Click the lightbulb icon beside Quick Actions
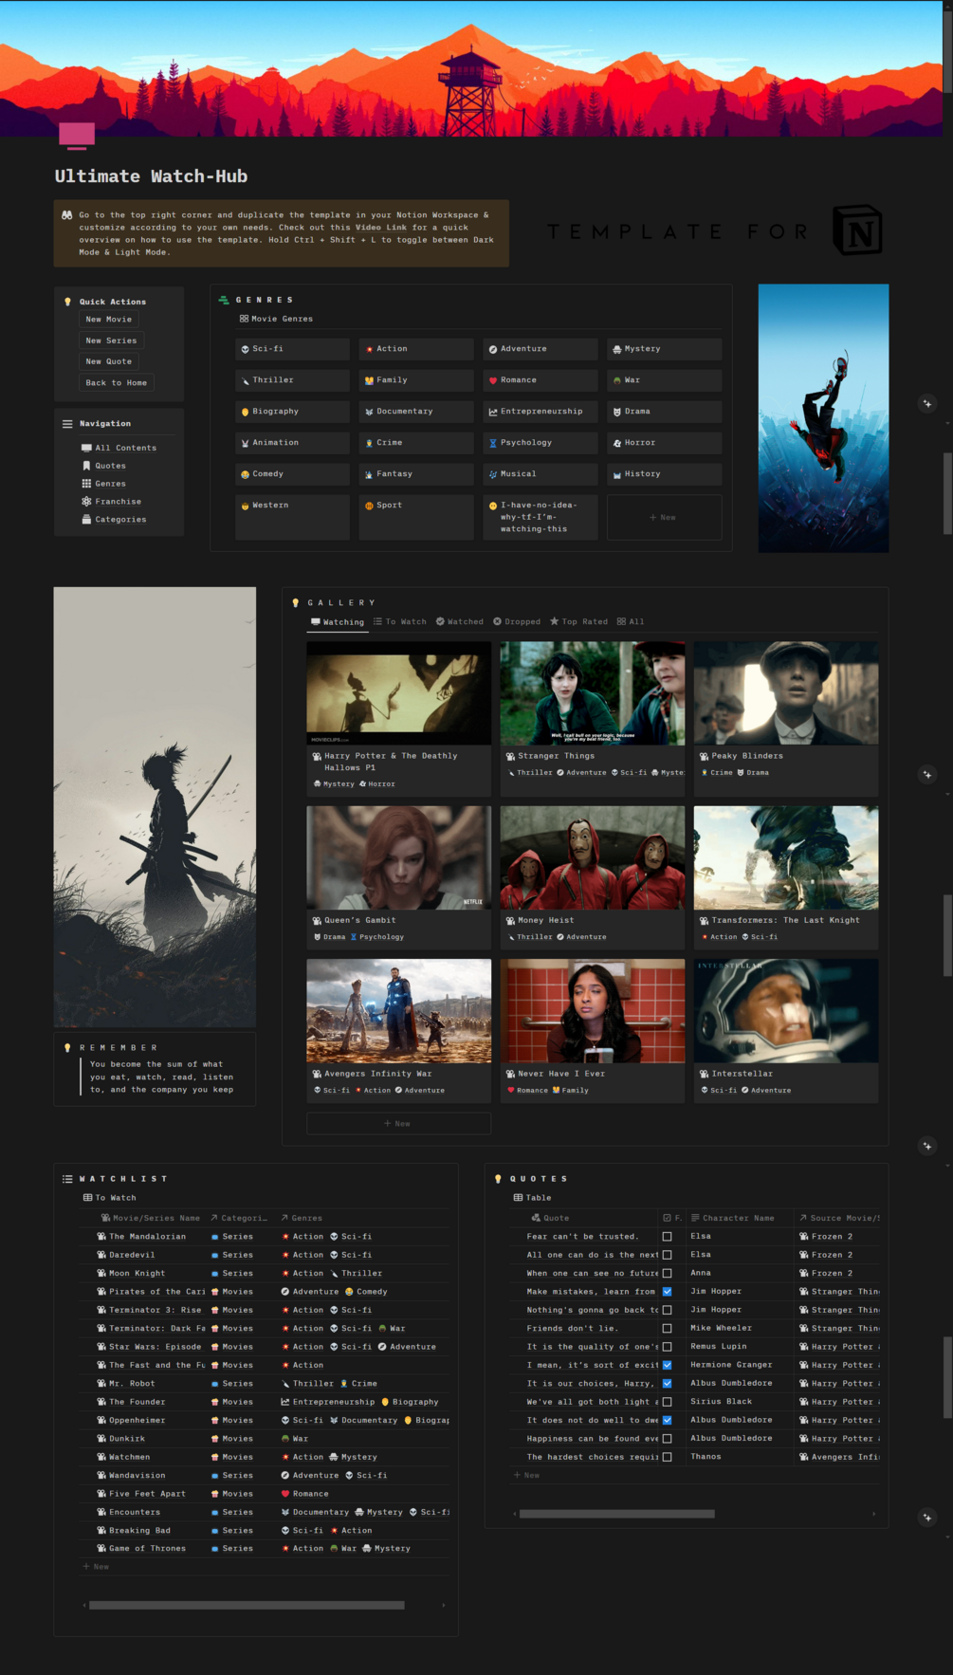The width and height of the screenshot is (953, 1675). point(67,302)
